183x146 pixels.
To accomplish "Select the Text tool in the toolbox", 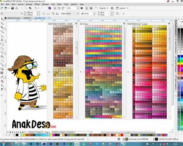I will pos(2,56).
